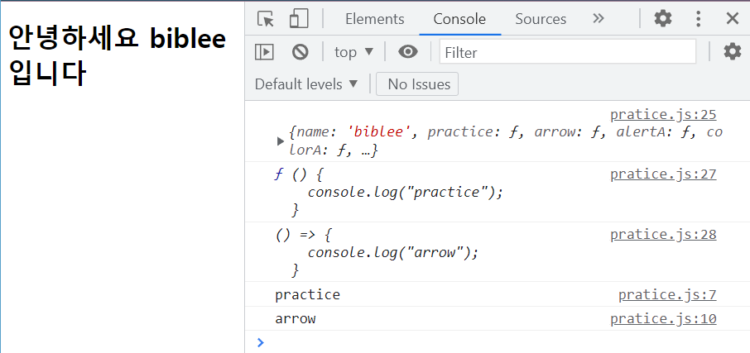Screen dimensions: 750x353
Task: Click the No Issues button
Action: (417, 84)
